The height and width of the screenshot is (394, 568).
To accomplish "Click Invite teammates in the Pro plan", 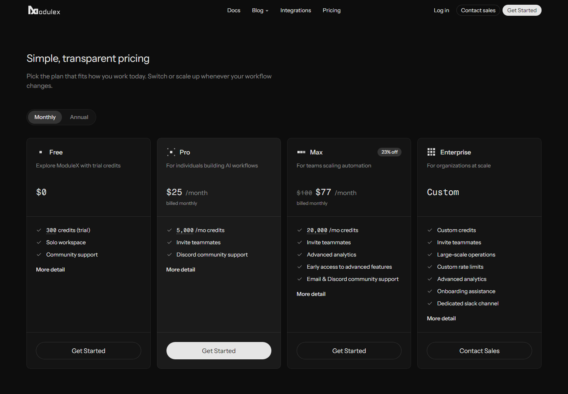I will 198,242.
